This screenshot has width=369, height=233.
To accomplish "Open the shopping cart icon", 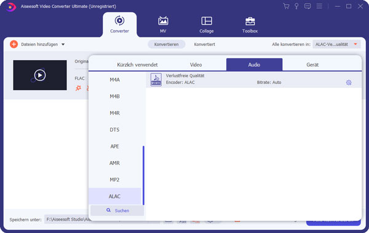I will point(286,6).
